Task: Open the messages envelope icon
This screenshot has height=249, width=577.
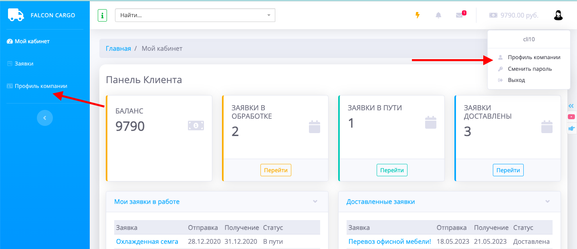Action: pyautogui.click(x=460, y=15)
